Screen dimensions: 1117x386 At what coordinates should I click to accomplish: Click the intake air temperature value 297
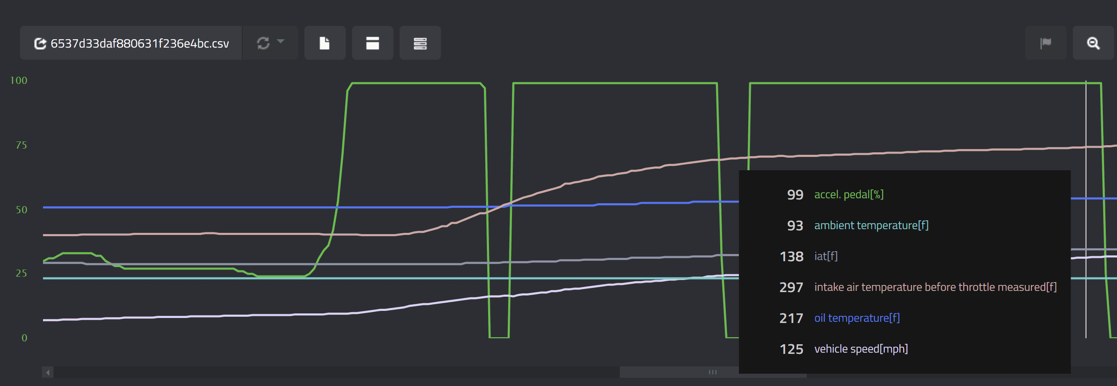[791, 287]
